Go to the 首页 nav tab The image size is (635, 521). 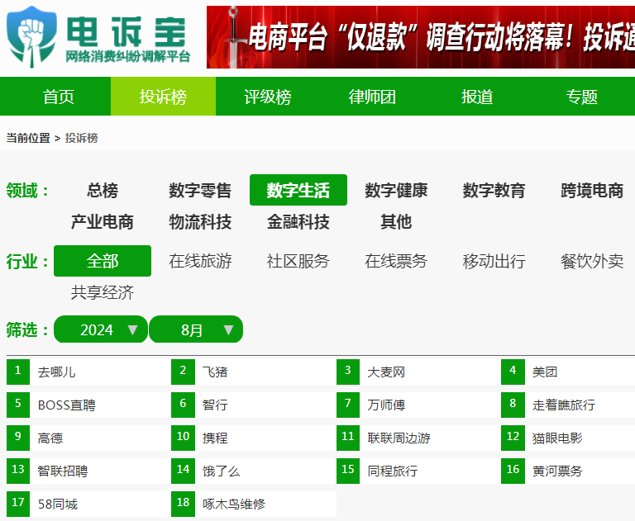[59, 97]
